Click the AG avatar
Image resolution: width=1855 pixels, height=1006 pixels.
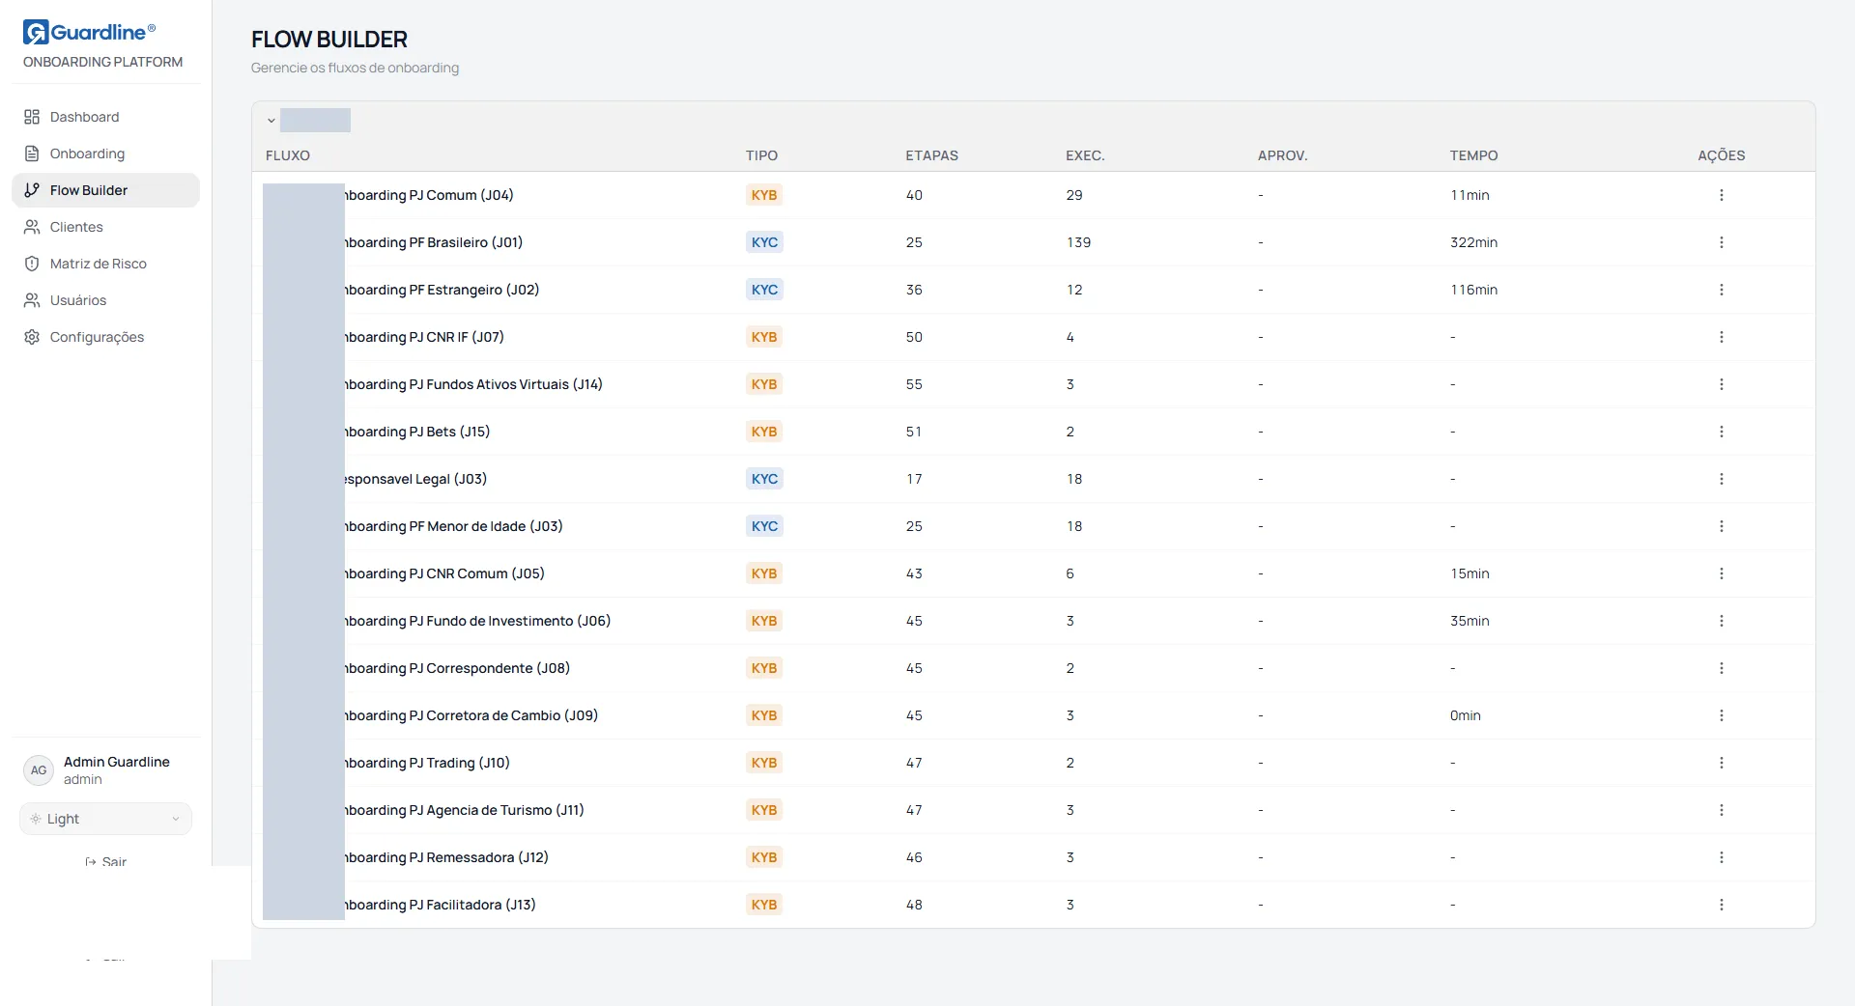click(39, 770)
